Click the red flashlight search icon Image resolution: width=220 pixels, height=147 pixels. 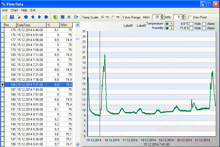point(19,17)
